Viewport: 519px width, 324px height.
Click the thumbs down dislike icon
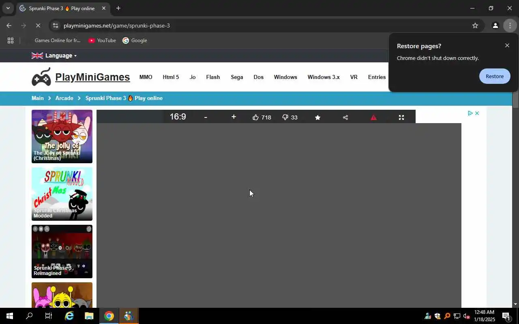[285, 117]
